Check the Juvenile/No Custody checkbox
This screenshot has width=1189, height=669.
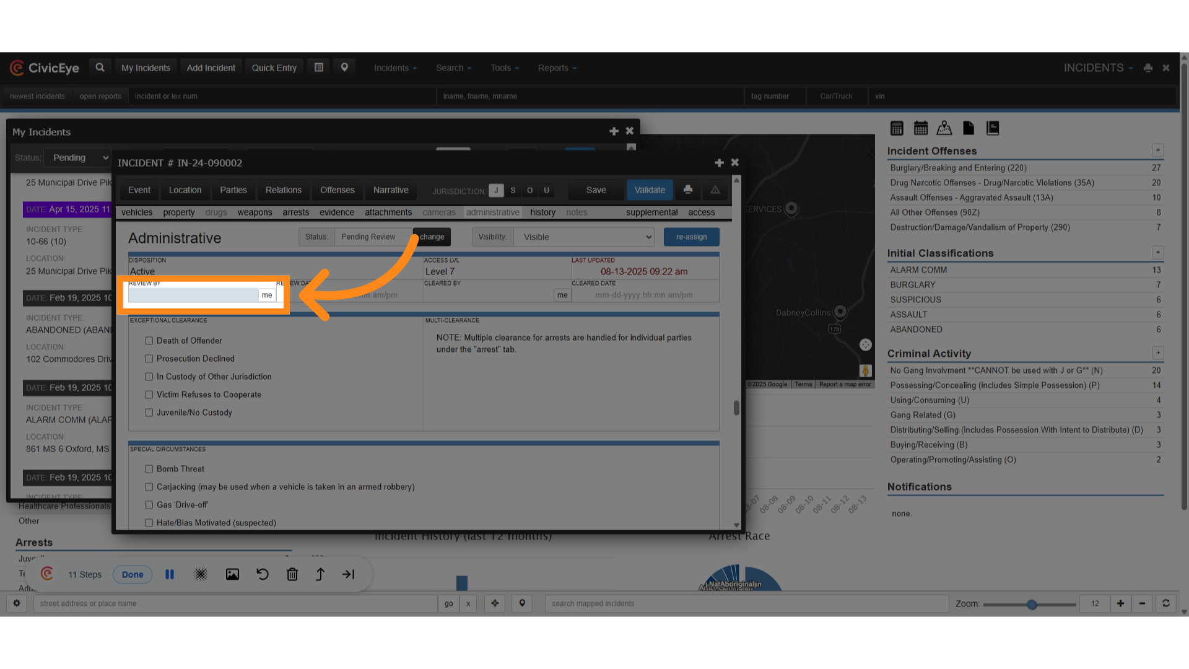149,413
